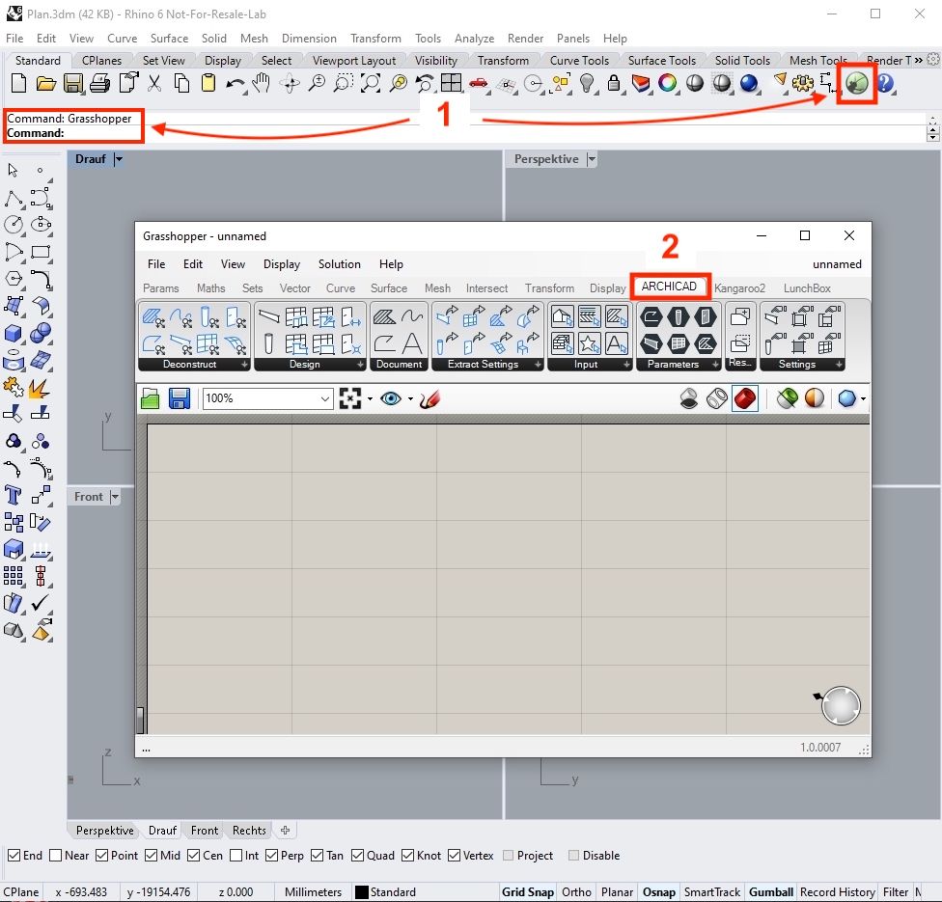This screenshot has height=902, width=942.
Task: Click the Millimeters units status field
Action: tap(313, 891)
